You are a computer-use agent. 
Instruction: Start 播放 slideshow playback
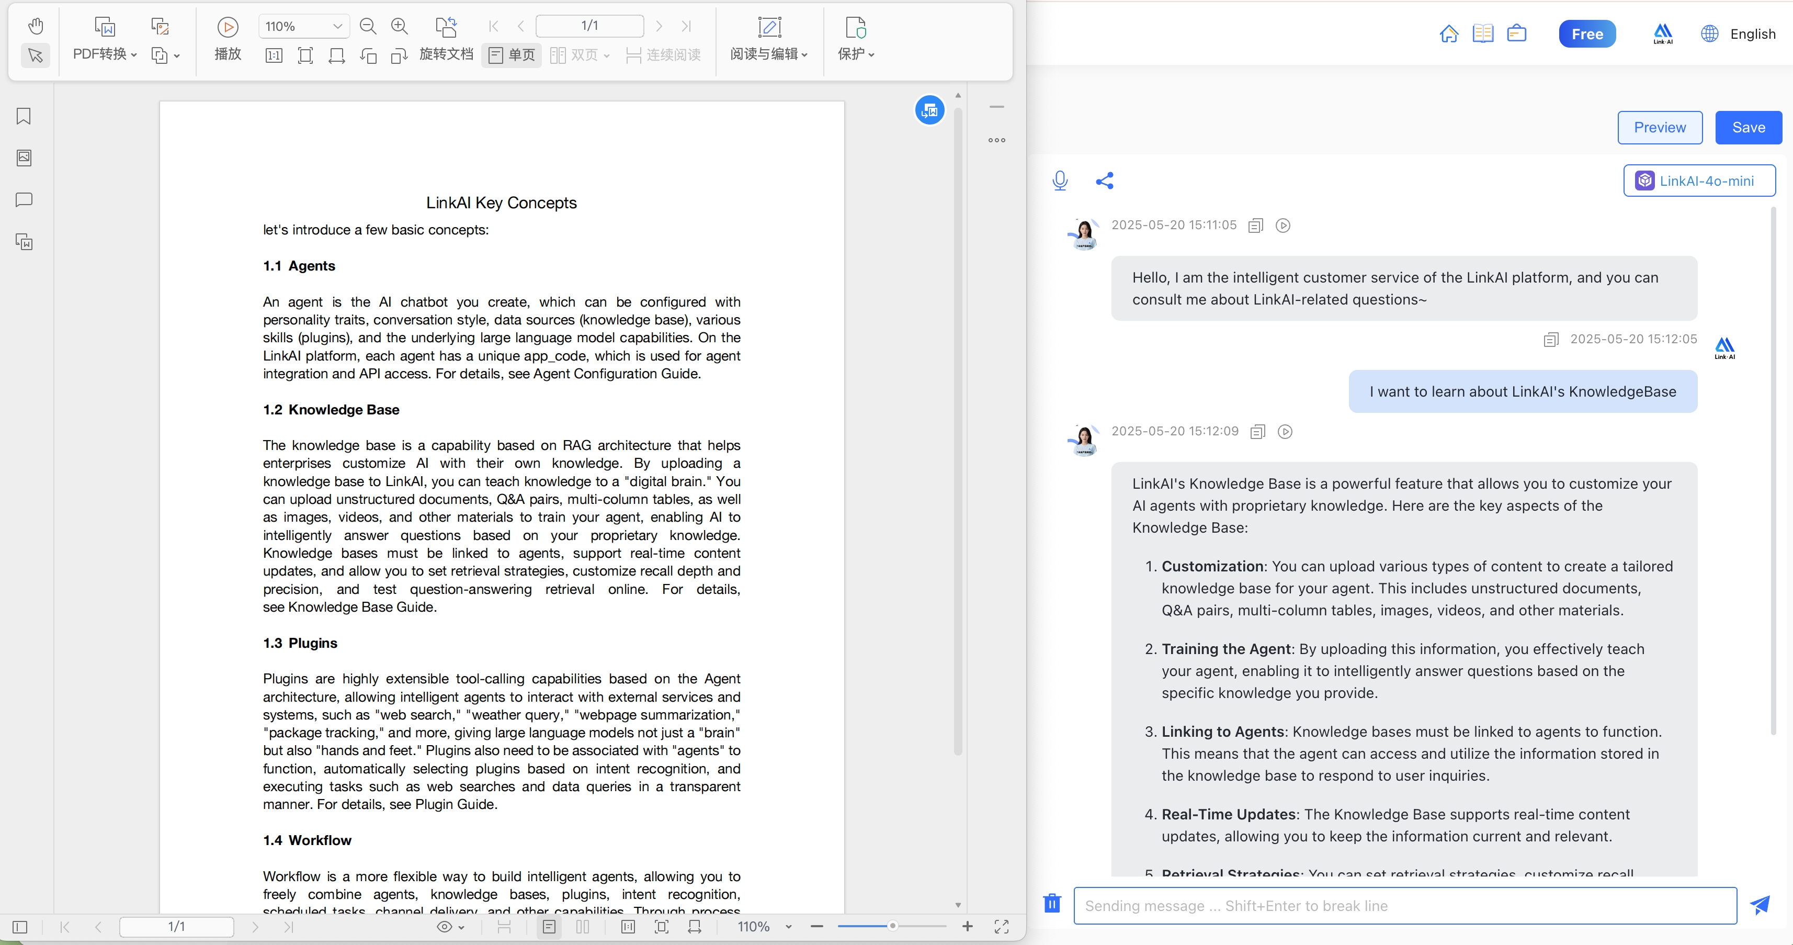click(x=228, y=39)
